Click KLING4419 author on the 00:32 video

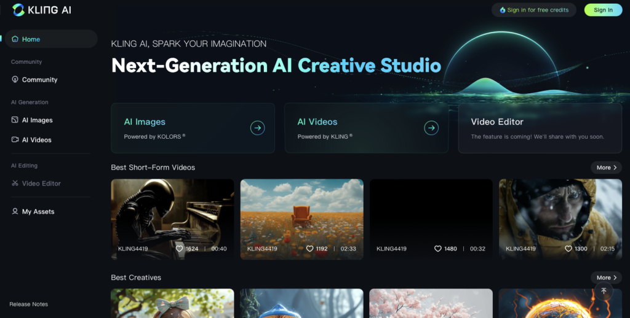click(392, 249)
